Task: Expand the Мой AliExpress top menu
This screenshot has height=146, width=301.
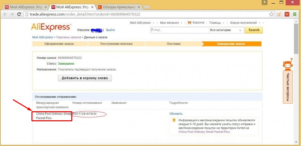Action: pos(142,23)
